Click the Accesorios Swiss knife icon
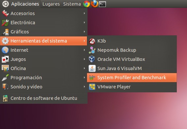Viewport: 187px width, 129px height. click(x=5, y=13)
